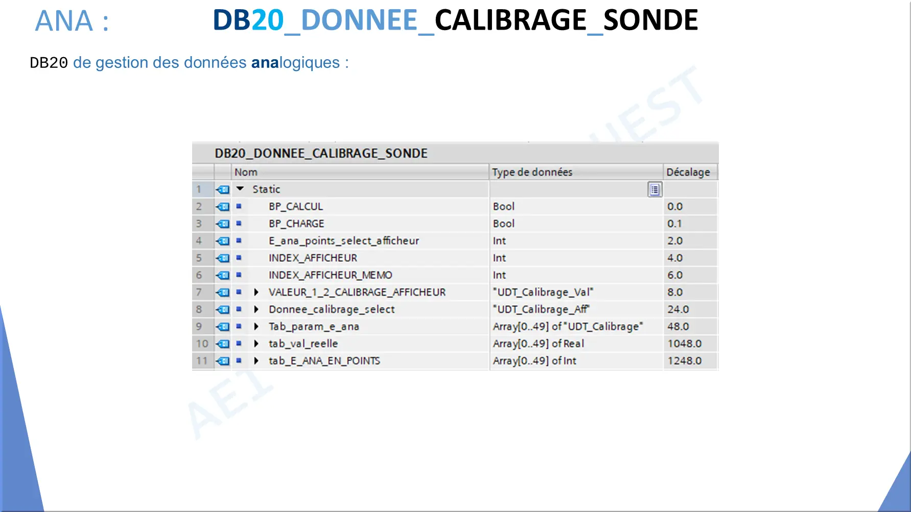This screenshot has width=911, height=512.
Task: Select the BP_CHARGE variable name
Action: 296,224
